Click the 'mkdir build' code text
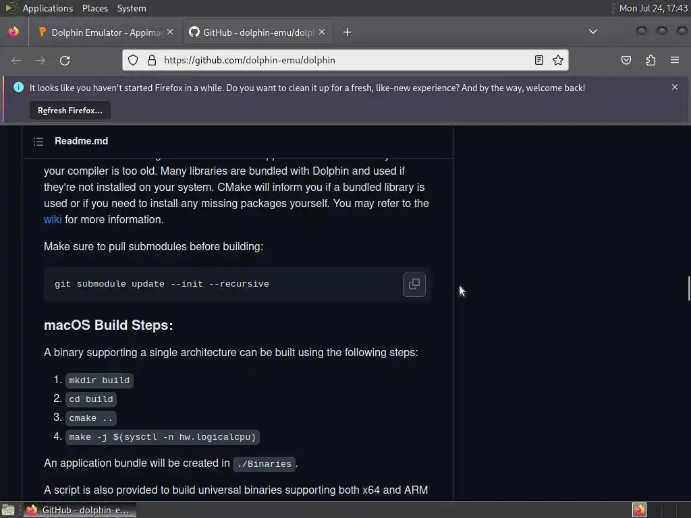Image resolution: width=691 pixels, height=518 pixels. tap(99, 380)
